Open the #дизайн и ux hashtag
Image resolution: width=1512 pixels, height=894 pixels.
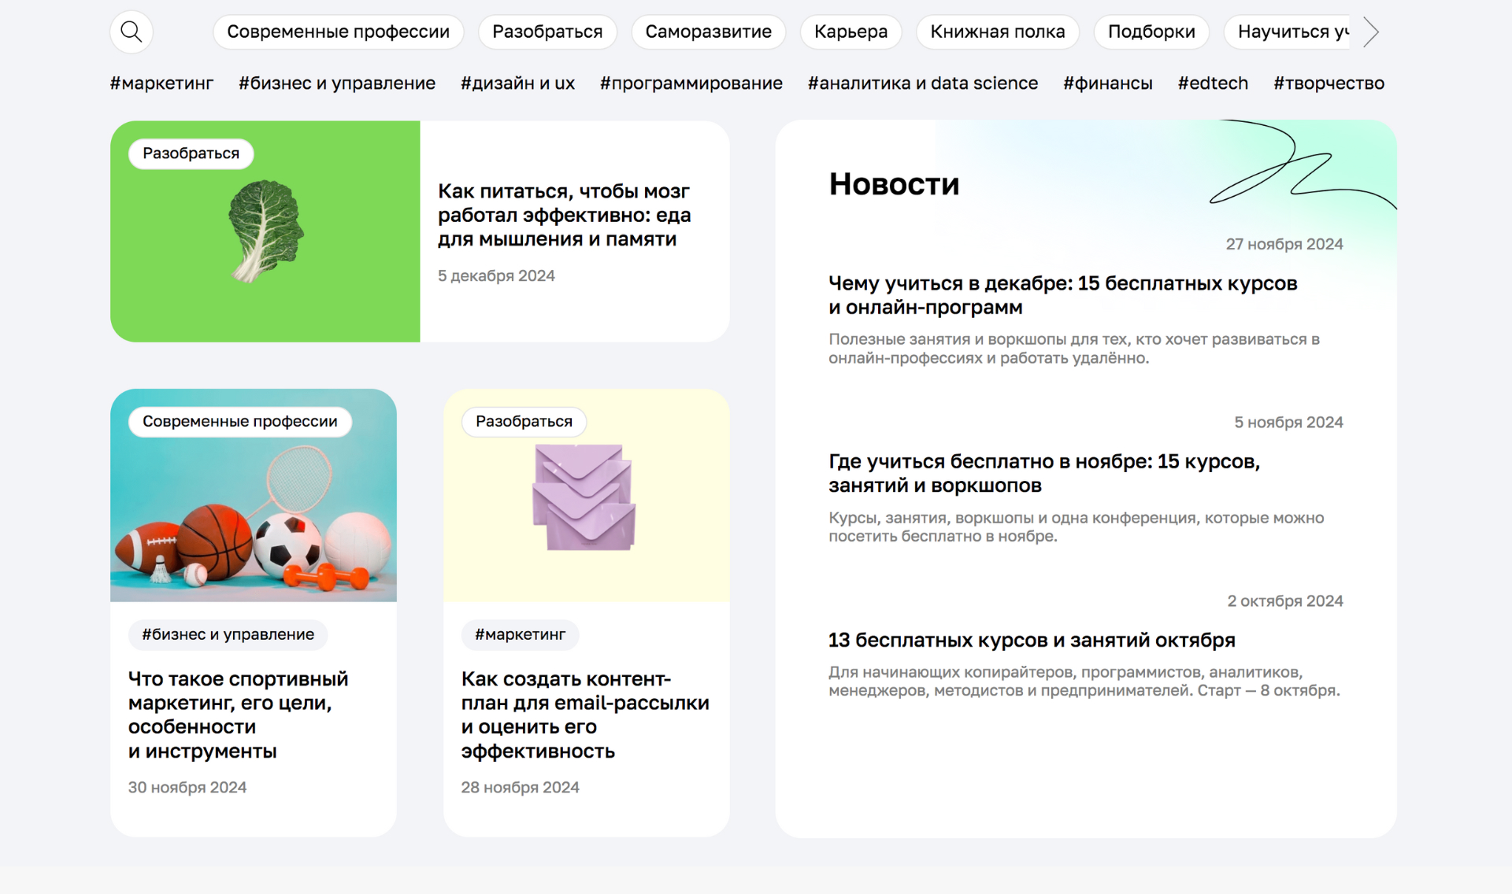pos(517,83)
